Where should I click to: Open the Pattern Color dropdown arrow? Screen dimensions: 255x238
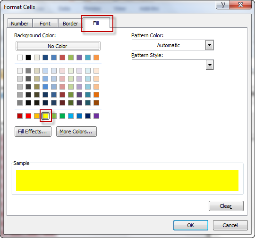(x=210, y=45)
